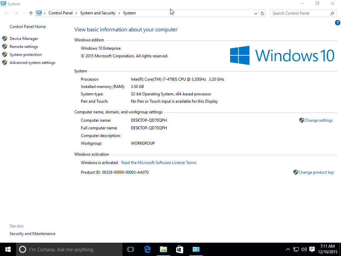
Task: Click the shield icon beside Device Manager
Action: [x=5, y=39]
